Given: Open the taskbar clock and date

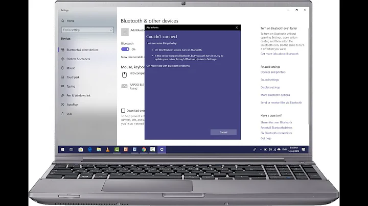Looking at the screenshot, I should click(x=293, y=149).
